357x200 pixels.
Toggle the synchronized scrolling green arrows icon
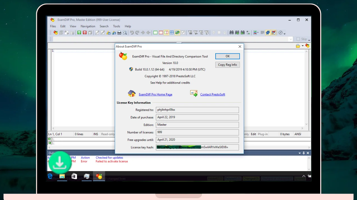point(177,33)
